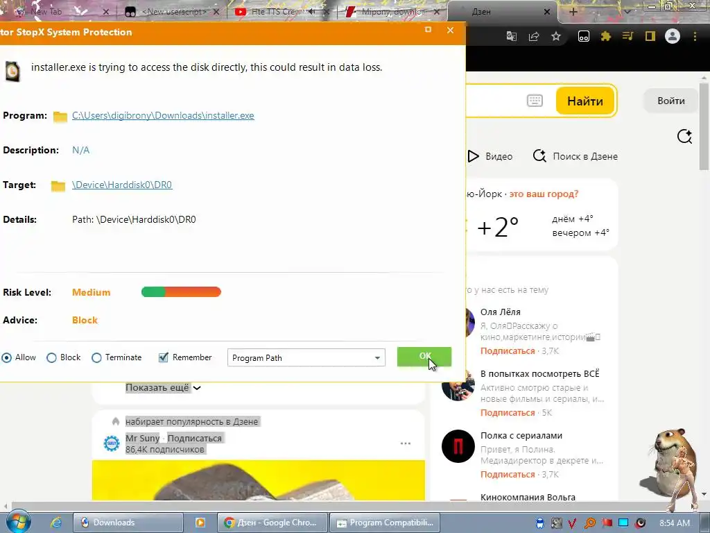Open a new Chrome tab with plus
Image resolution: width=710 pixels, height=533 pixels.
[573, 12]
